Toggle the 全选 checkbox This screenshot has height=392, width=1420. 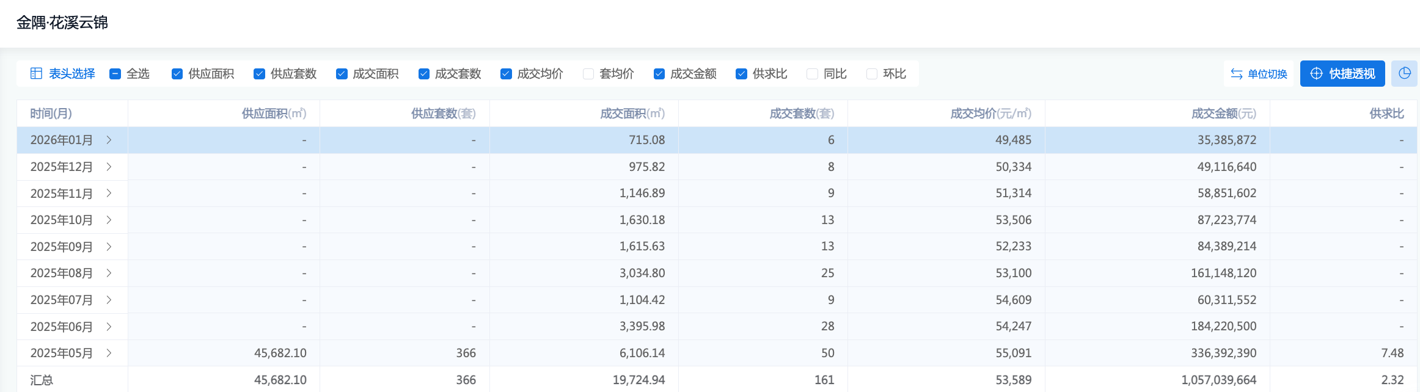pos(115,74)
